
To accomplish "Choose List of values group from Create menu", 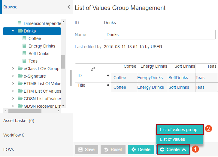I will (x=180, y=130).
